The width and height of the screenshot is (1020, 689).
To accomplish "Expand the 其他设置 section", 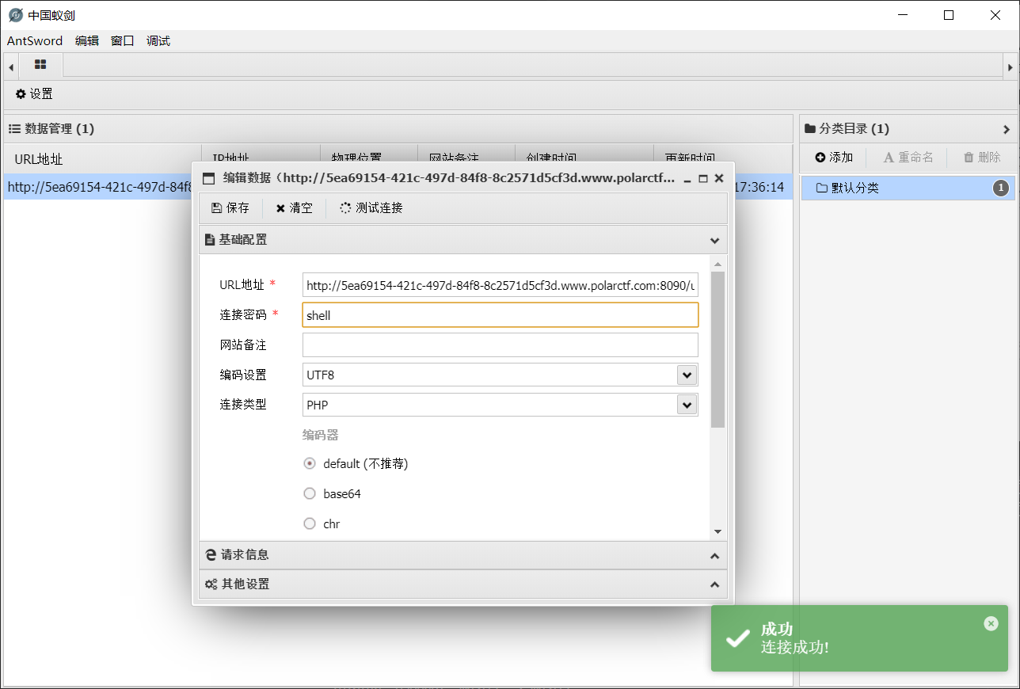I will tap(714, 584).
